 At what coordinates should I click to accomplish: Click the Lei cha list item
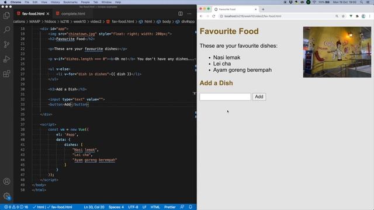point(222,64)
